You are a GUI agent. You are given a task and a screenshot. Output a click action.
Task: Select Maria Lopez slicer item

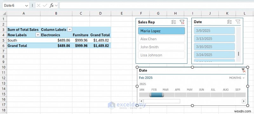pos(162,31)
